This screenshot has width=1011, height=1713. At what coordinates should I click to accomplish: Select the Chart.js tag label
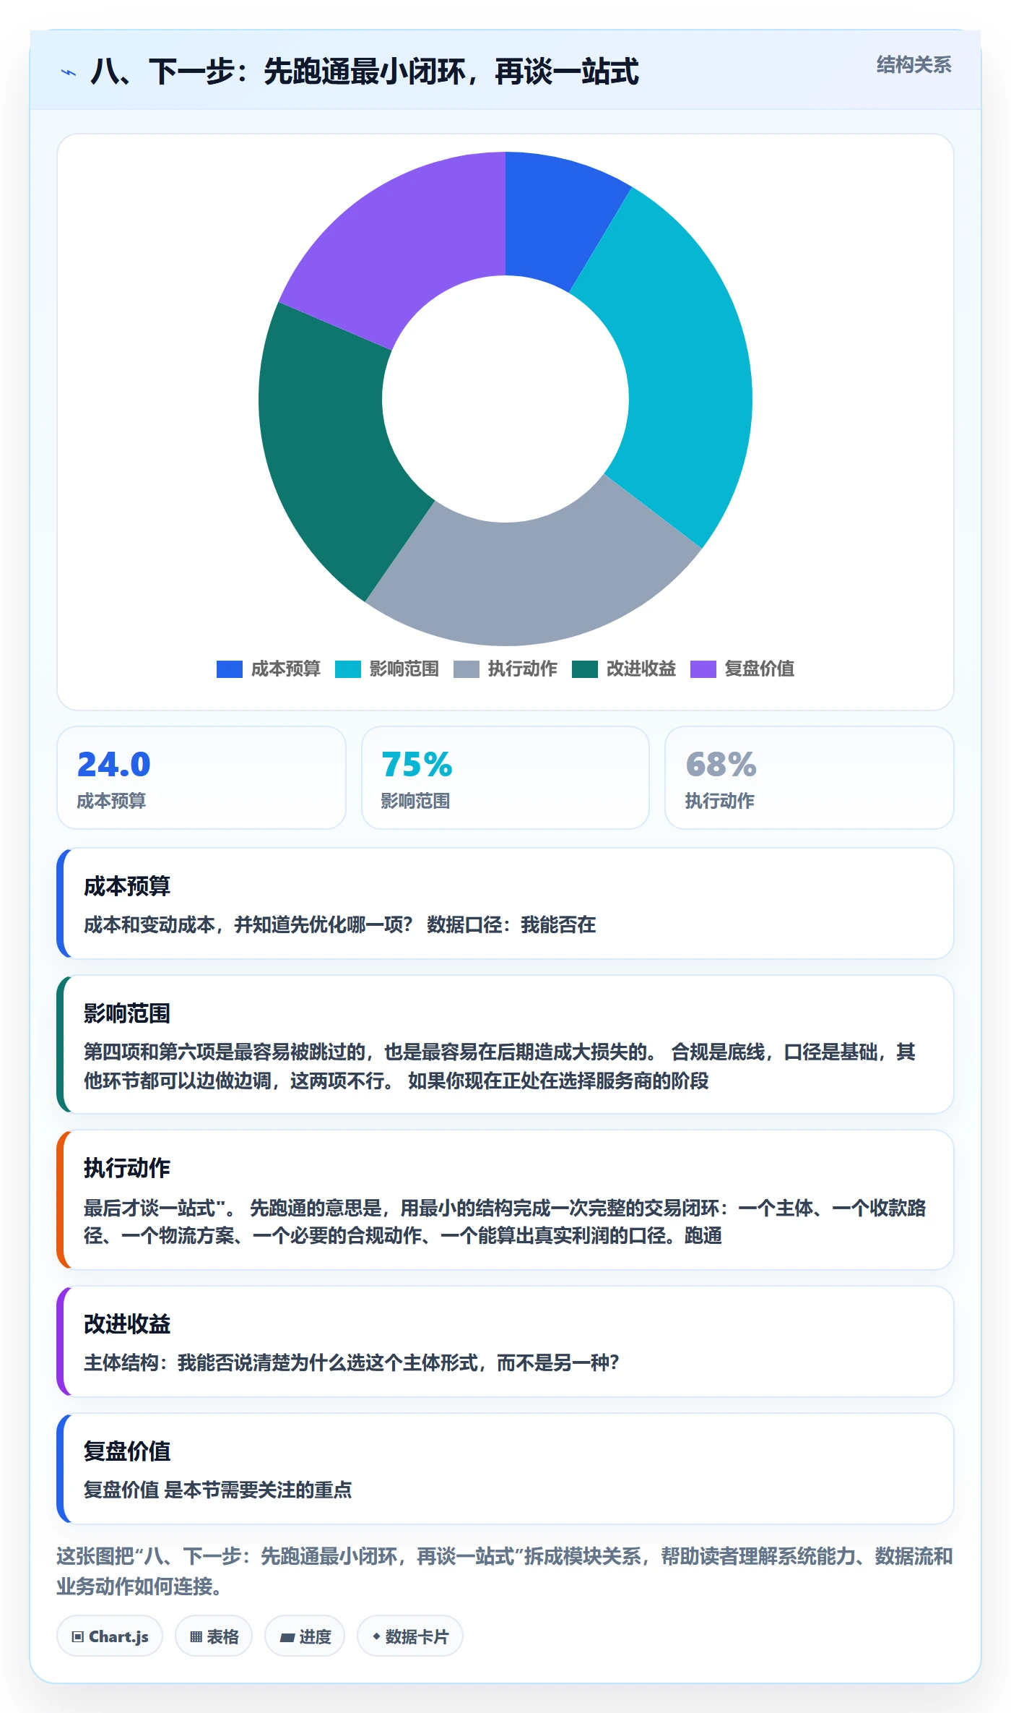click(x=118, y=1637)
